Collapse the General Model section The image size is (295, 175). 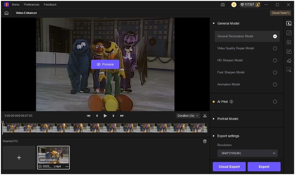point(214,23)
